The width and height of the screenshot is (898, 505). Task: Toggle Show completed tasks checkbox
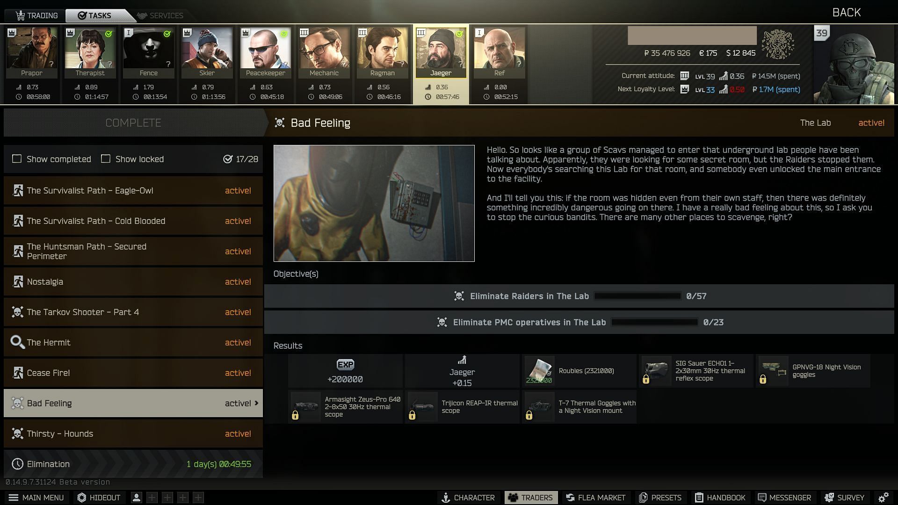tap(17, 159)
